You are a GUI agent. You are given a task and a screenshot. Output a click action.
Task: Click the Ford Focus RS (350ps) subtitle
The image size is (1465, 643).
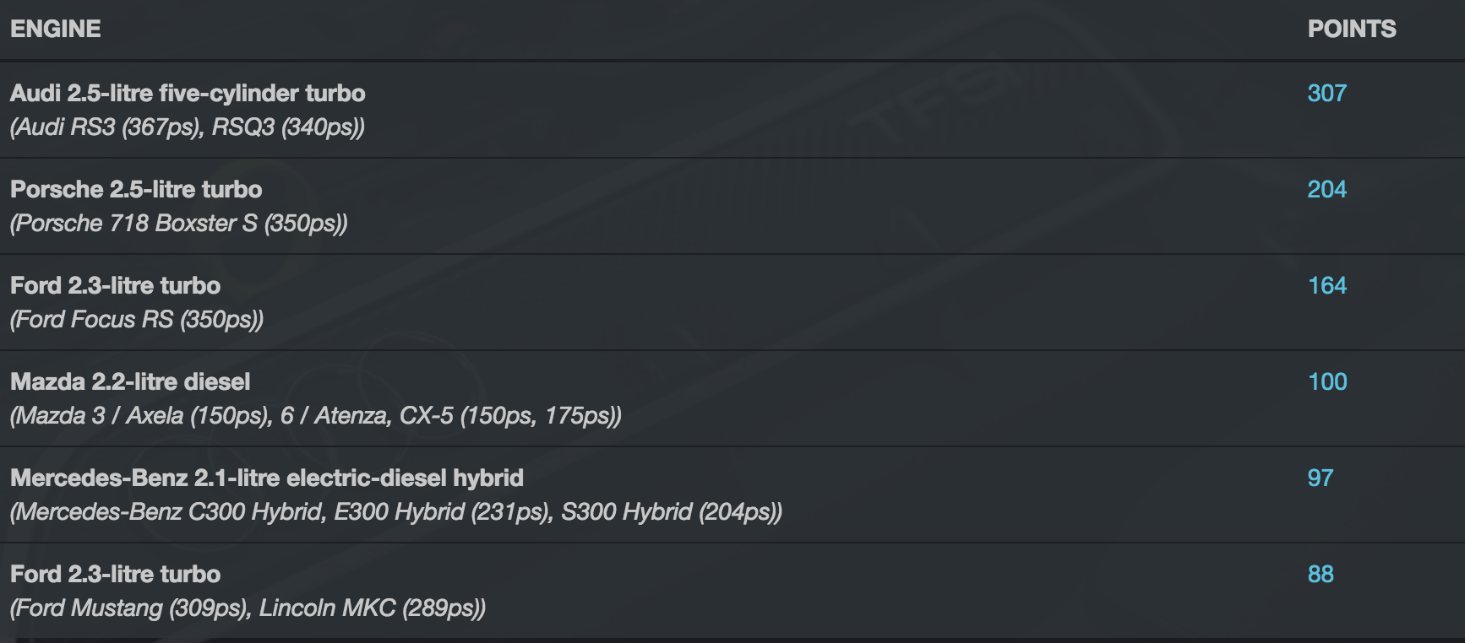[x=137, y=320]
